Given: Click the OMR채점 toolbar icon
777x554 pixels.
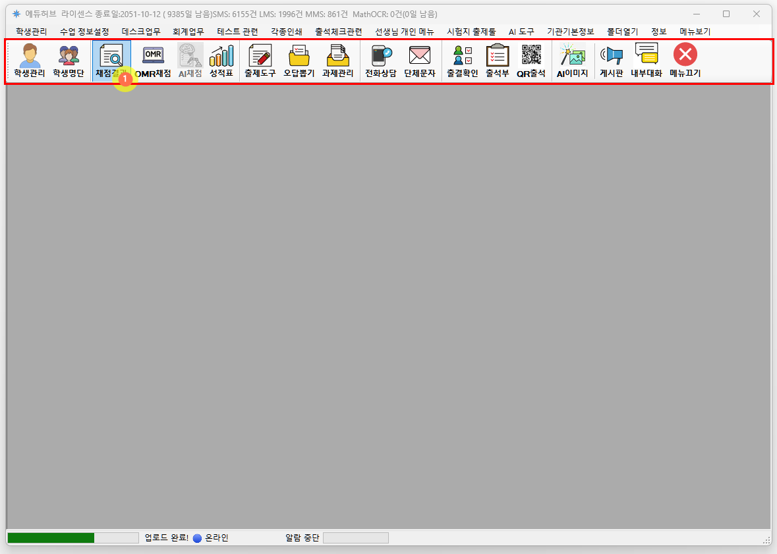Looking at the screenshot, I should 153,61.
